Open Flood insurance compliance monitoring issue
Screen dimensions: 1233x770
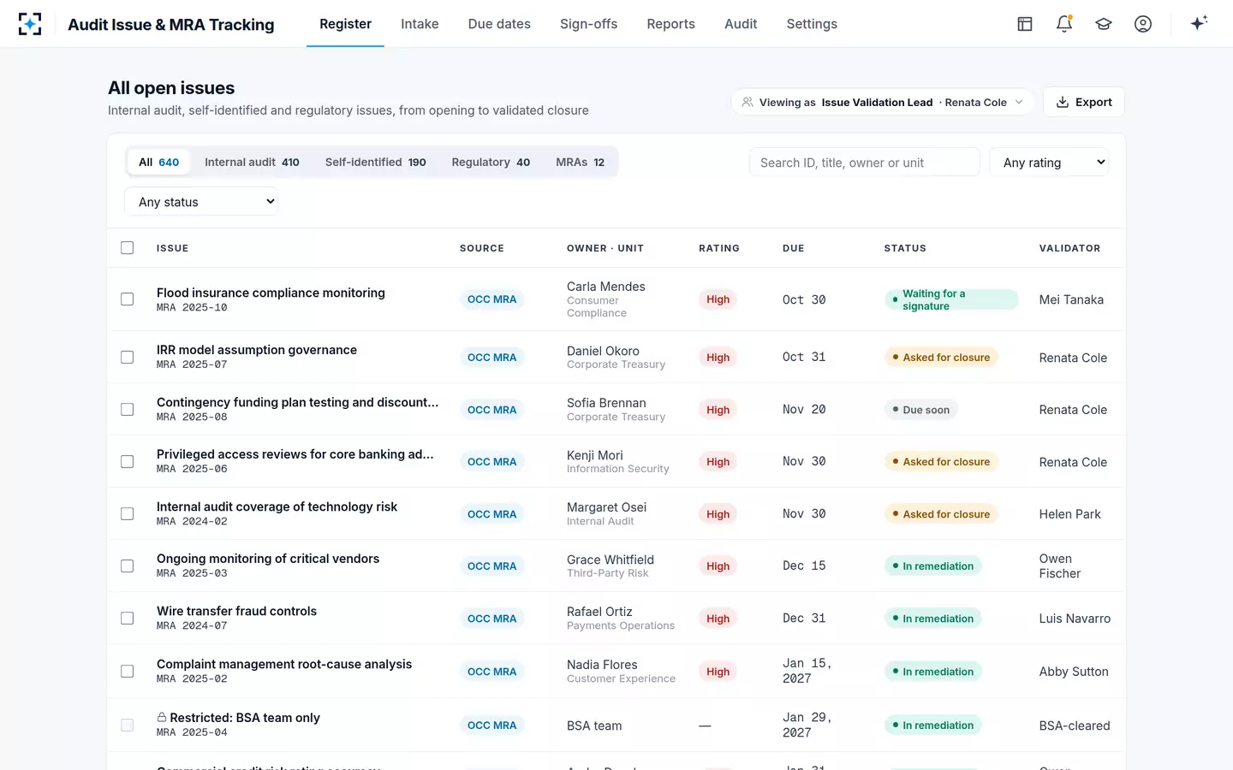(271, 293)
